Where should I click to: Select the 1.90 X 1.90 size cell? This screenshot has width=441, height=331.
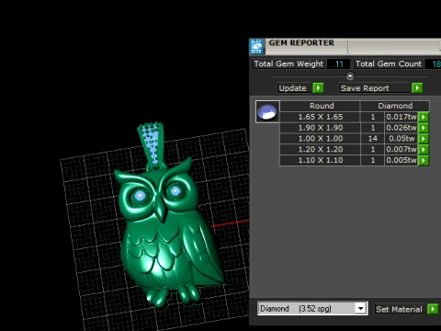click(320, 128)
